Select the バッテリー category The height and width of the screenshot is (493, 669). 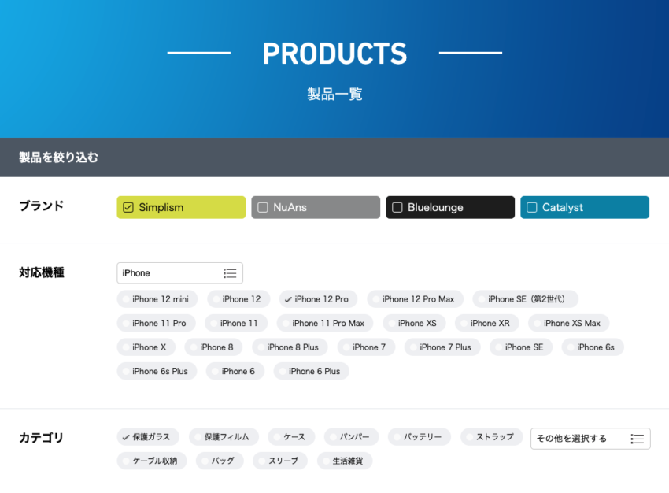click(x=419, y=436)
